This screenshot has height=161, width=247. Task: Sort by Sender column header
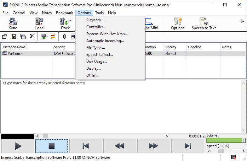coord(64,47)
